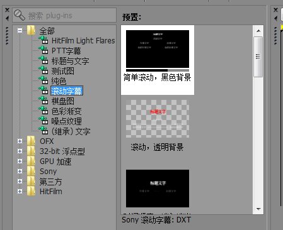Image resolution: width=283 pixels, height=230 pixels.
Task: Click the right panel's collapse arrow
Action: click(275, 18)
